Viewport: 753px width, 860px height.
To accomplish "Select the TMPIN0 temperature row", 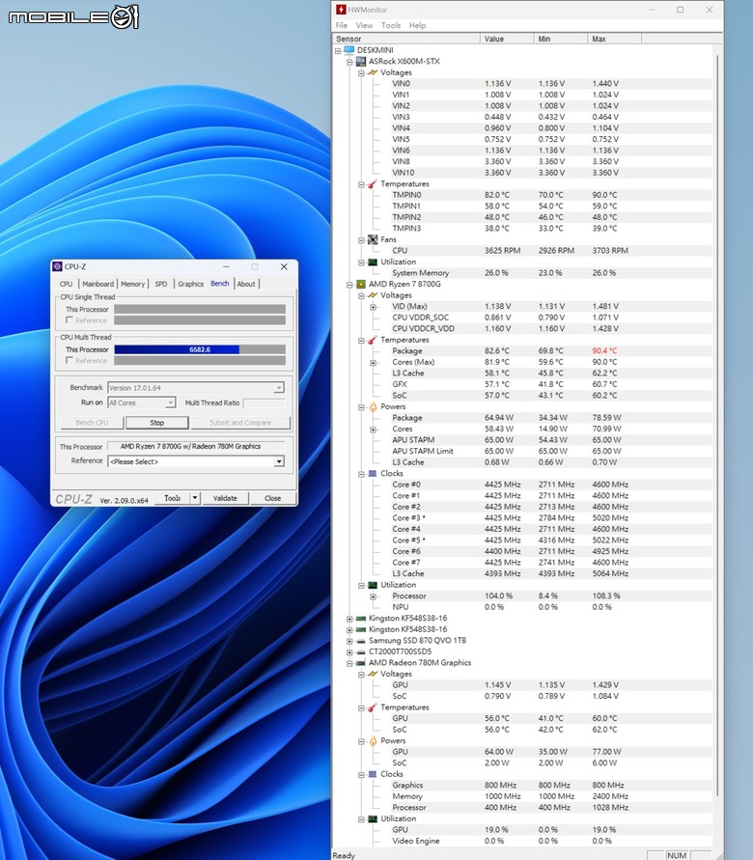I will coord(549,195).
